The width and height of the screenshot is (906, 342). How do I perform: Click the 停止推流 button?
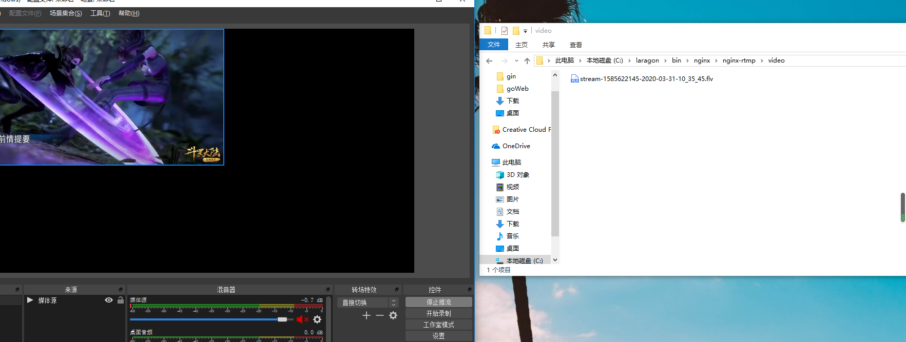(x=438, y=303)
